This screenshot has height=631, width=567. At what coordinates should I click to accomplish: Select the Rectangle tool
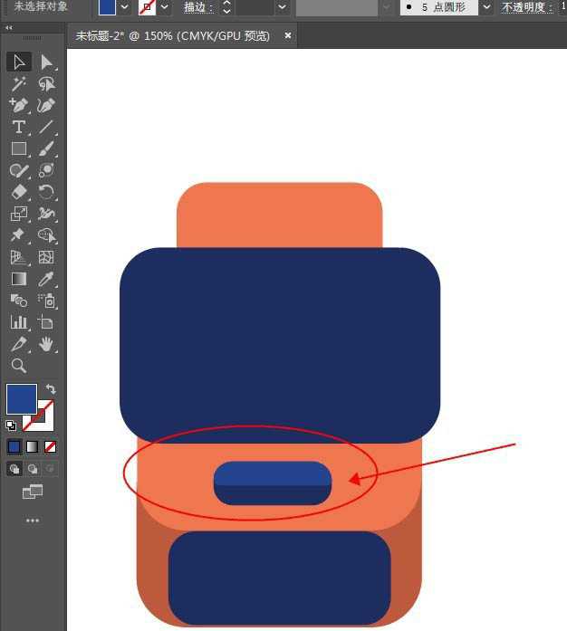coord(18,148)
